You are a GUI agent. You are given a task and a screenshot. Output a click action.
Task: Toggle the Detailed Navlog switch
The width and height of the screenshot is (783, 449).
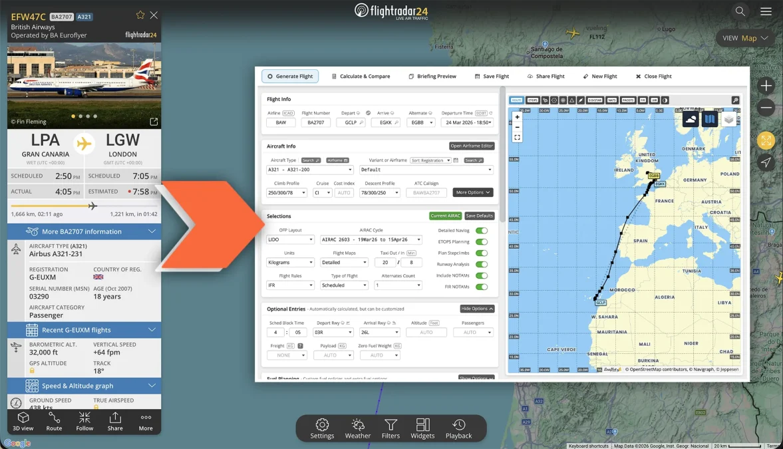point(481,231)
